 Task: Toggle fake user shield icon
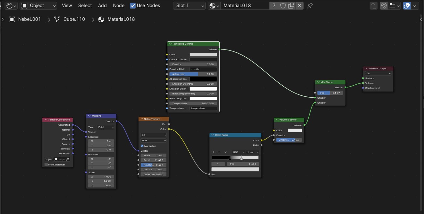(283, 6)
